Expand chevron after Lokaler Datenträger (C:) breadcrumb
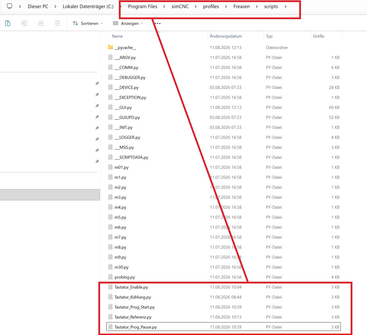This screenshot has width=367, height=335. 121,7
